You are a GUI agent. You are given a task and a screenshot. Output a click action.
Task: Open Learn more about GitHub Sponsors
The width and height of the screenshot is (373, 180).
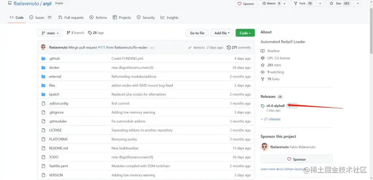[283, 169]
